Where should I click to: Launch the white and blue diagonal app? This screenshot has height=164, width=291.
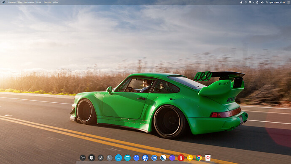click(163, 158)
